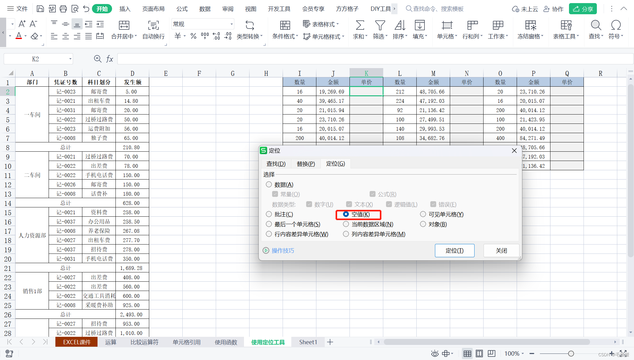Decrease font size with A- icon
The image size is (634, 360).
33,24
